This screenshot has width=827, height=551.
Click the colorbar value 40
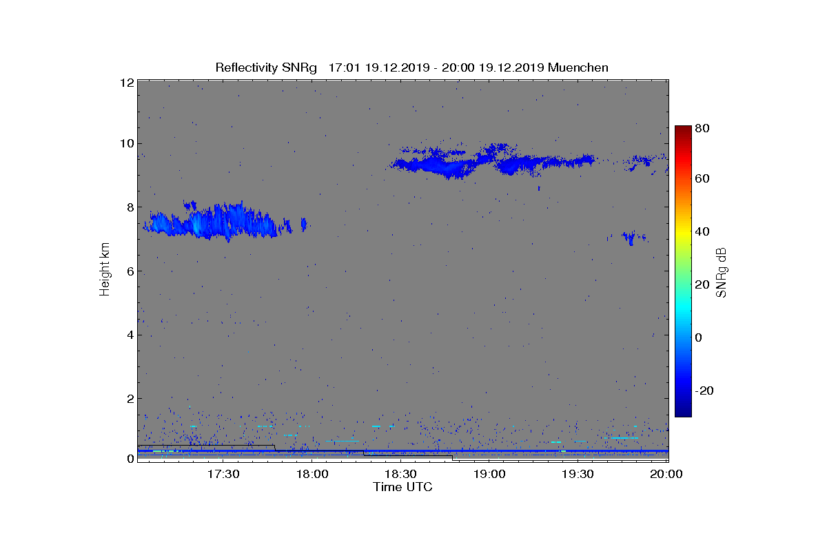703,231
